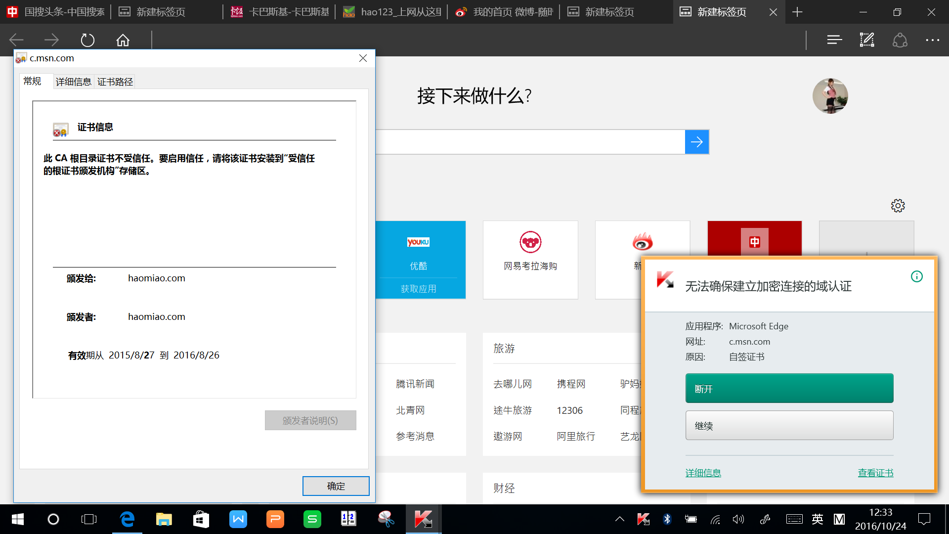Switch to the 我的首页 微博 browser tab

pyautogui.click(x=505, y=12)
